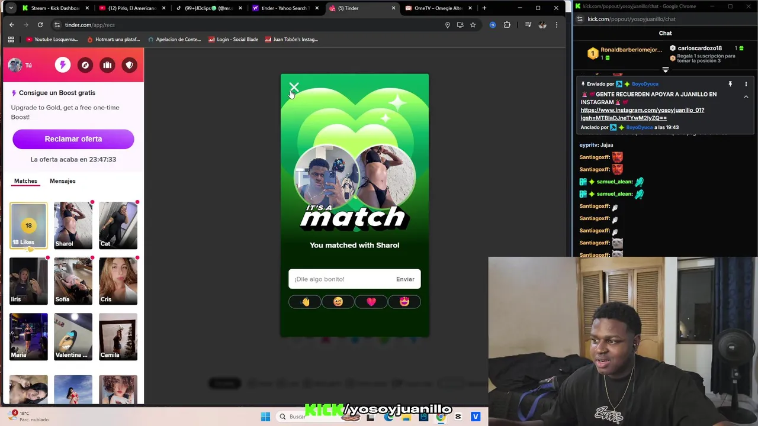Click Ronaldbarberlomejor leaderboard entry
Image resolution: width=758 pixels, height=426 pixels.
pyautogui.click(x=625, y=53)
